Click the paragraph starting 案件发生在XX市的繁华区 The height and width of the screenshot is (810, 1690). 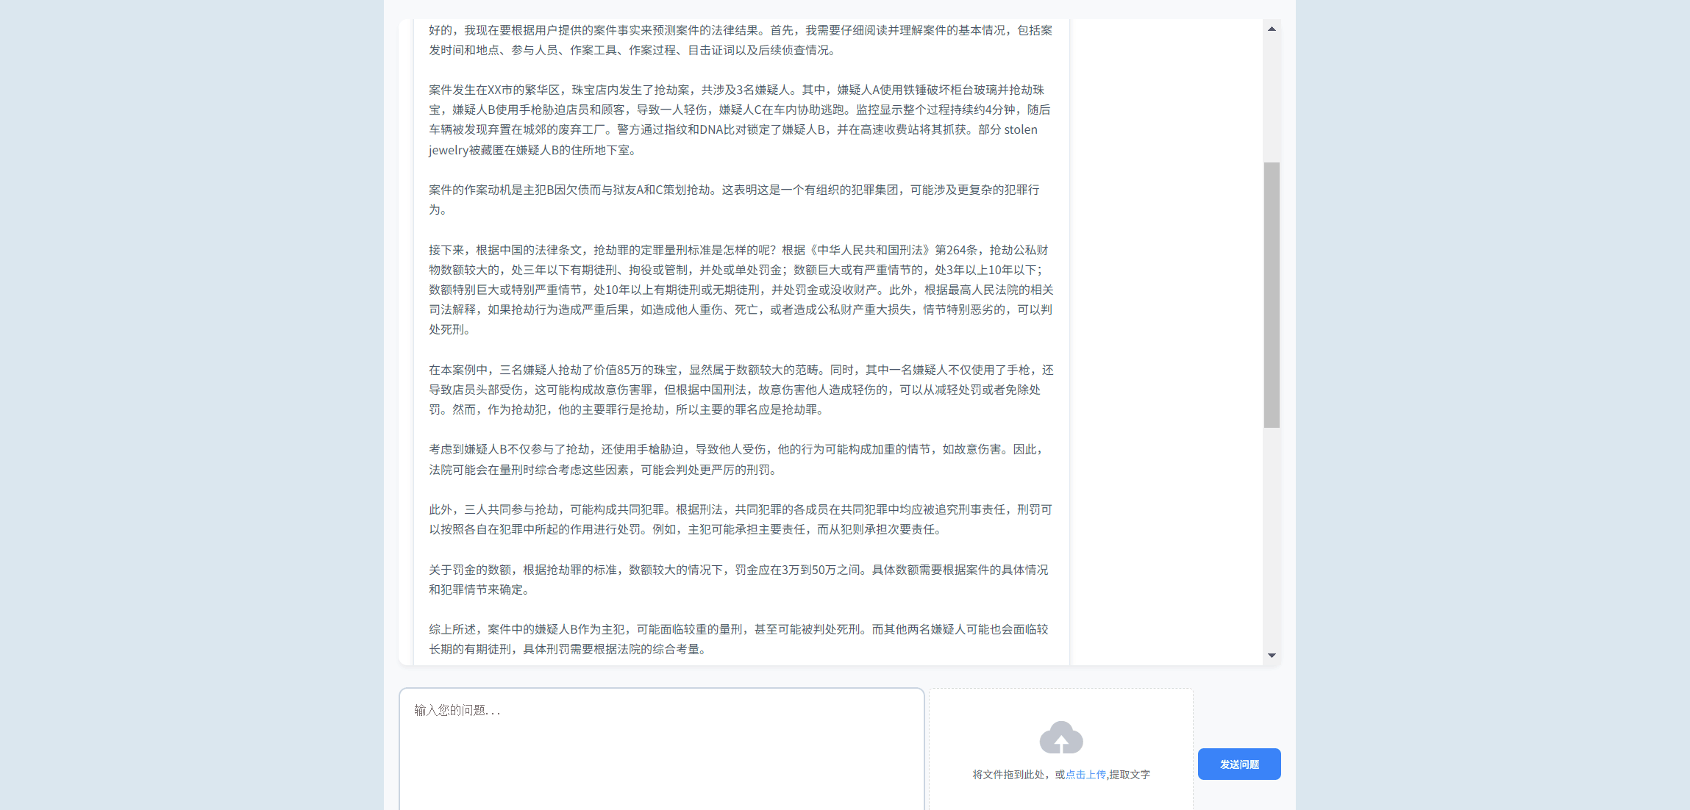pyautogui.click(x=741, y=120)
